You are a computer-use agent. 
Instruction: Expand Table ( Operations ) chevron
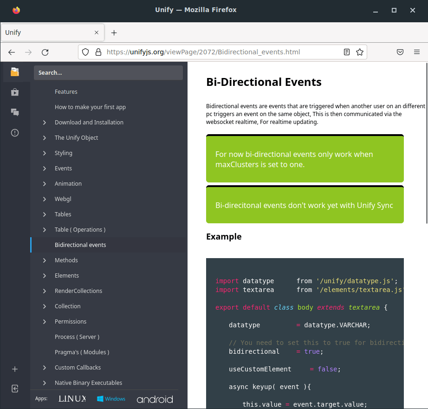[45, 230]
